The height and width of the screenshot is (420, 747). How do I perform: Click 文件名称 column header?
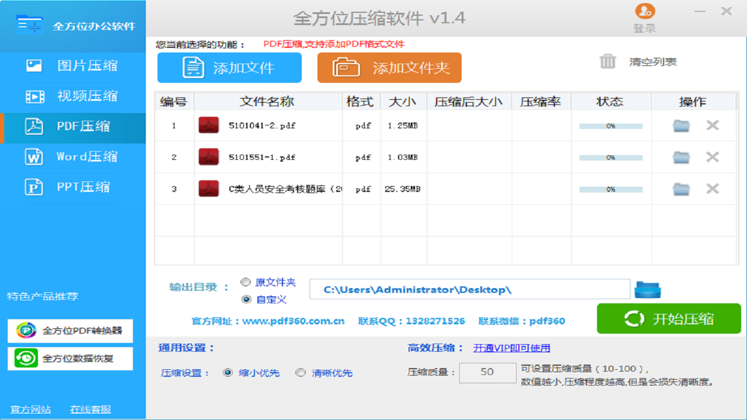click(268, 101)
